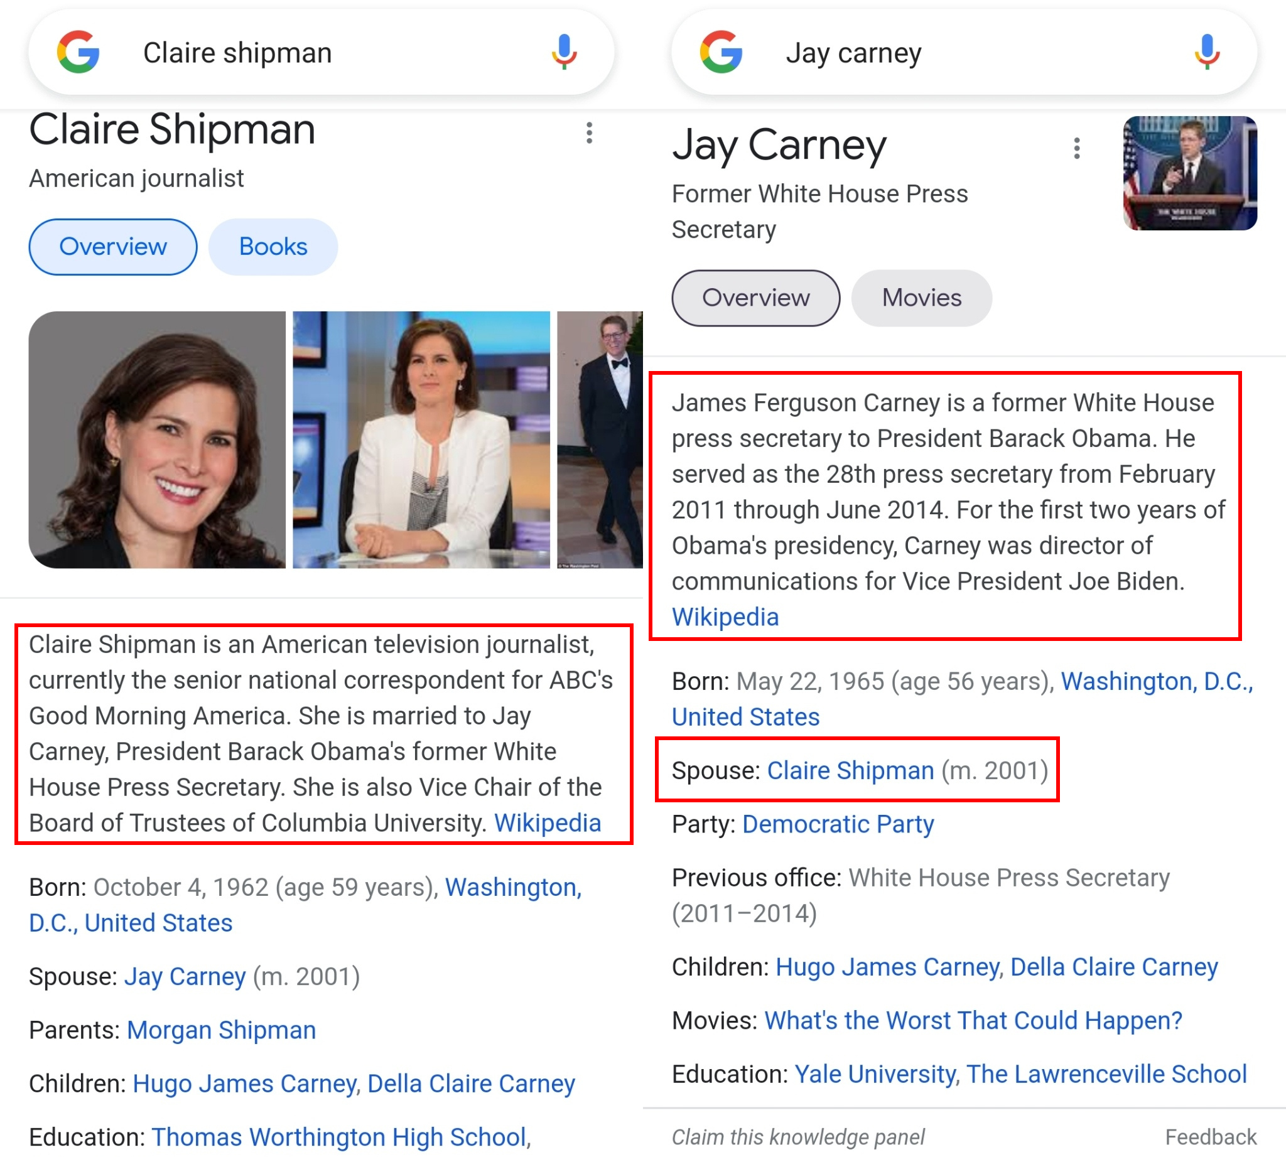Open three-dot menu beside Jay Carney title

point(1076,148)
